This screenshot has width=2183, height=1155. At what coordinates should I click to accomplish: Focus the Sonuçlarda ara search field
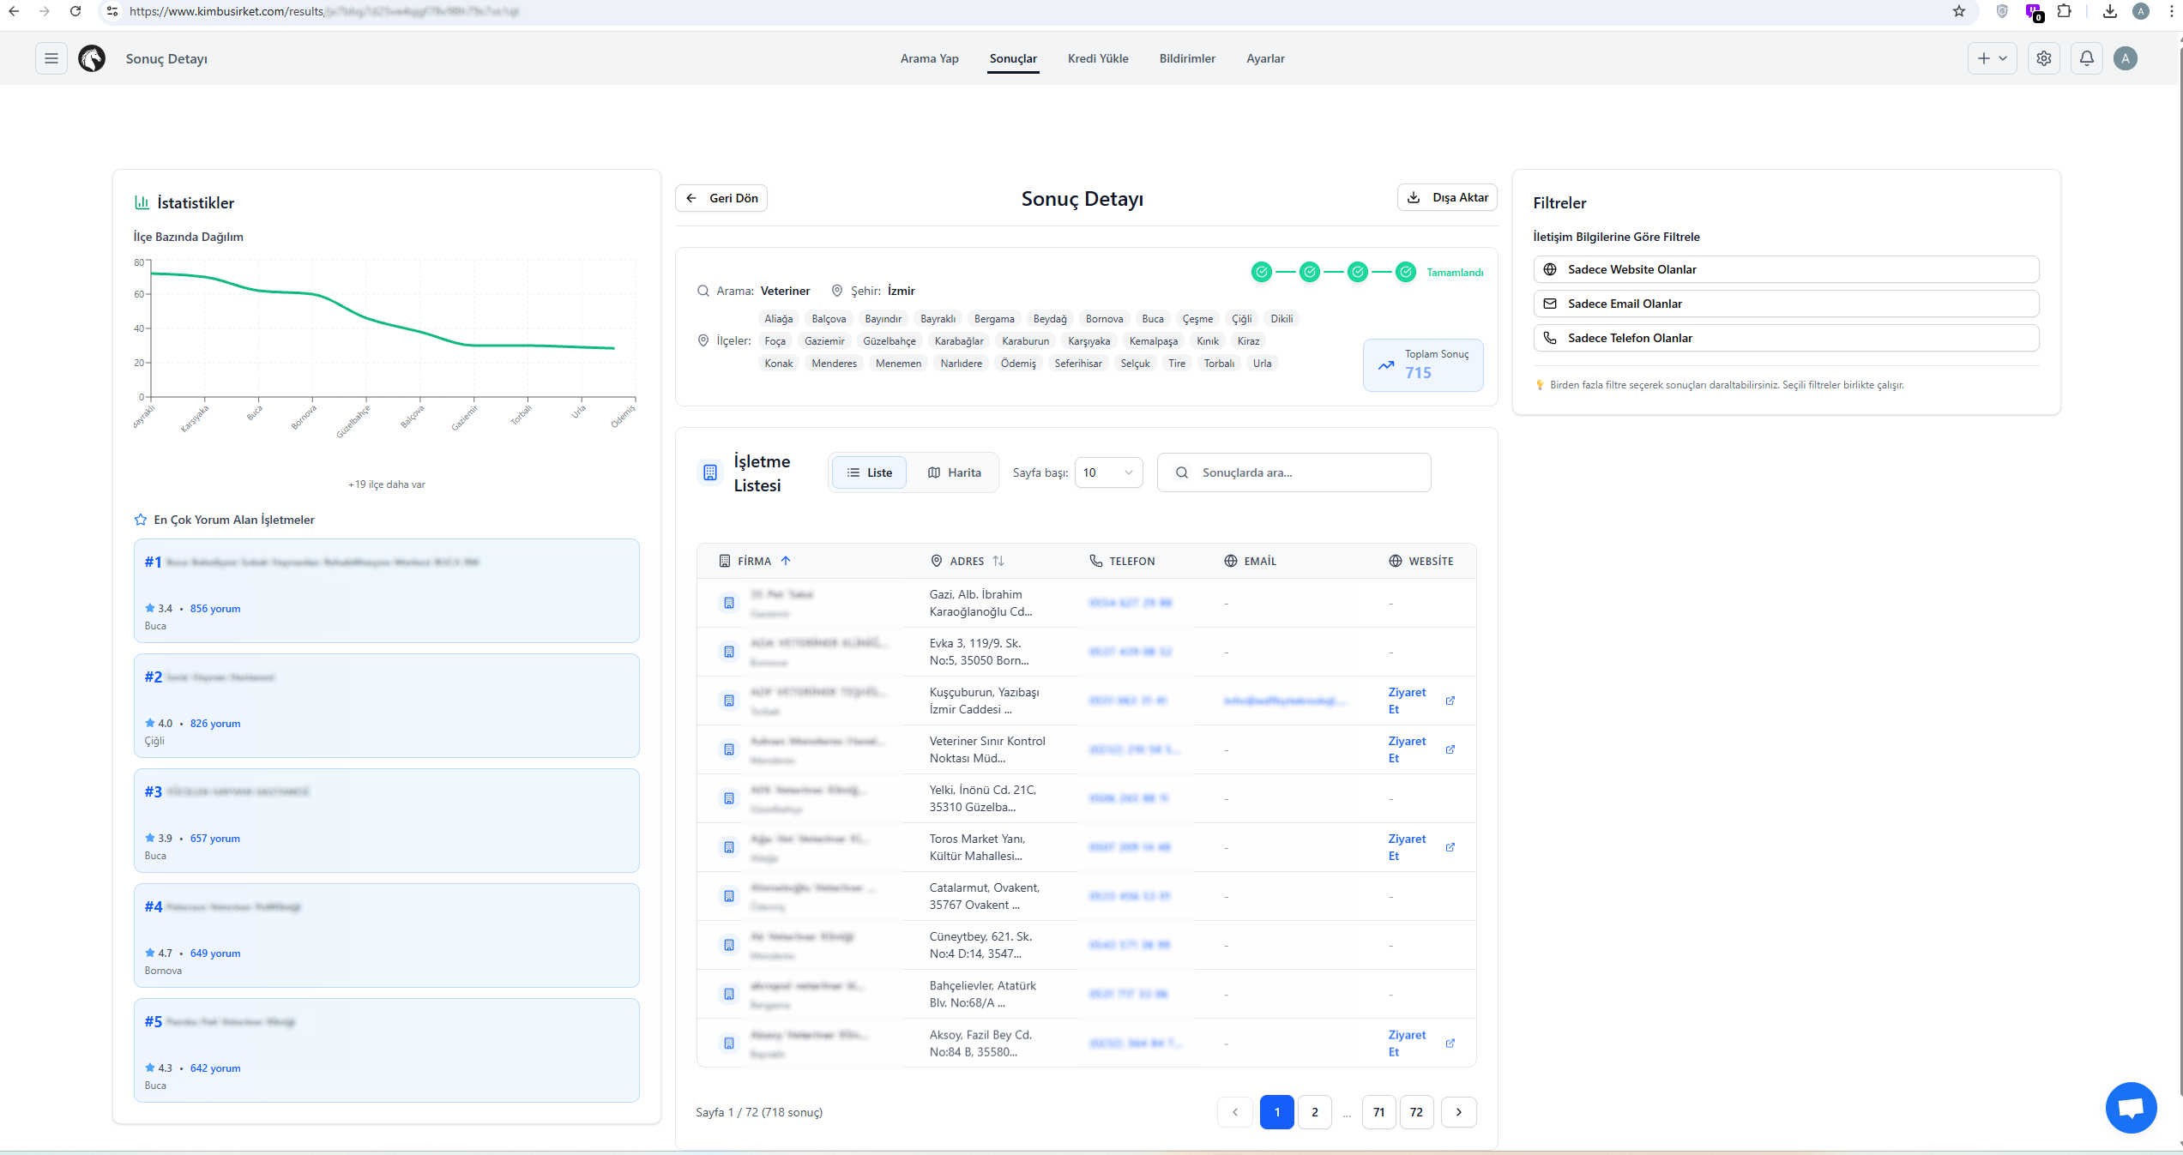tap(1294, 472)
